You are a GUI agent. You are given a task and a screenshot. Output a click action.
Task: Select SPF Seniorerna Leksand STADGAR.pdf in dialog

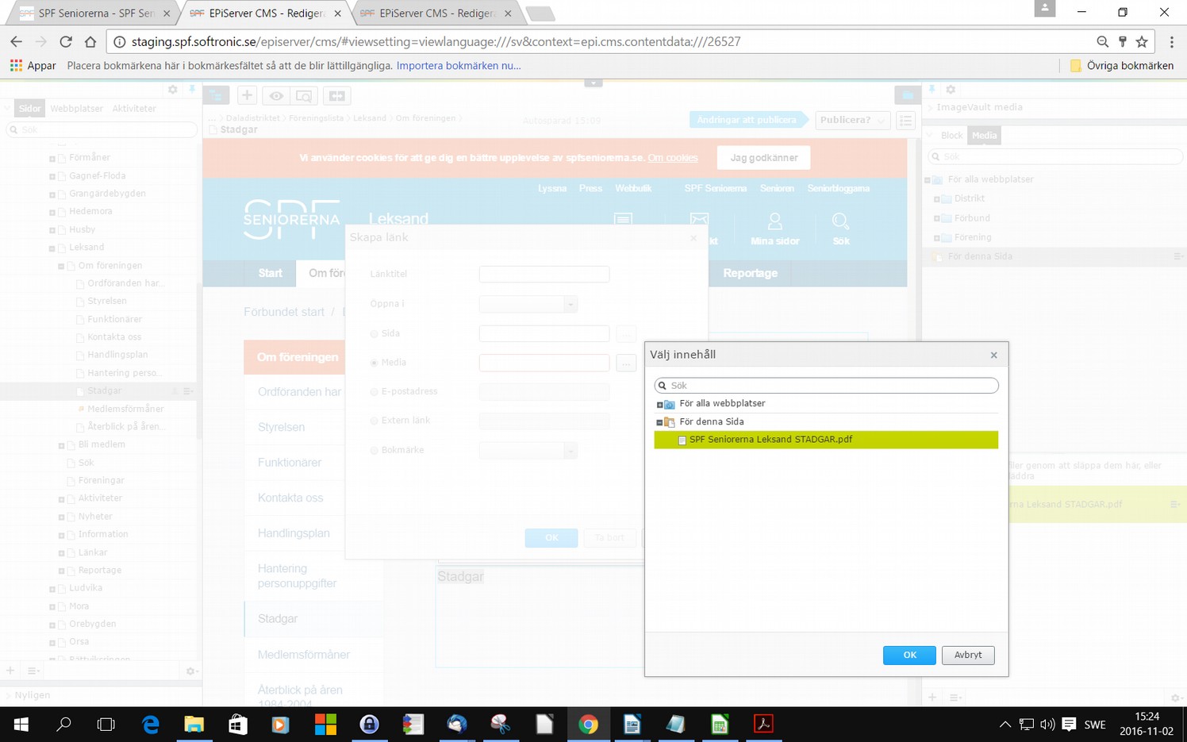[826, 440]
